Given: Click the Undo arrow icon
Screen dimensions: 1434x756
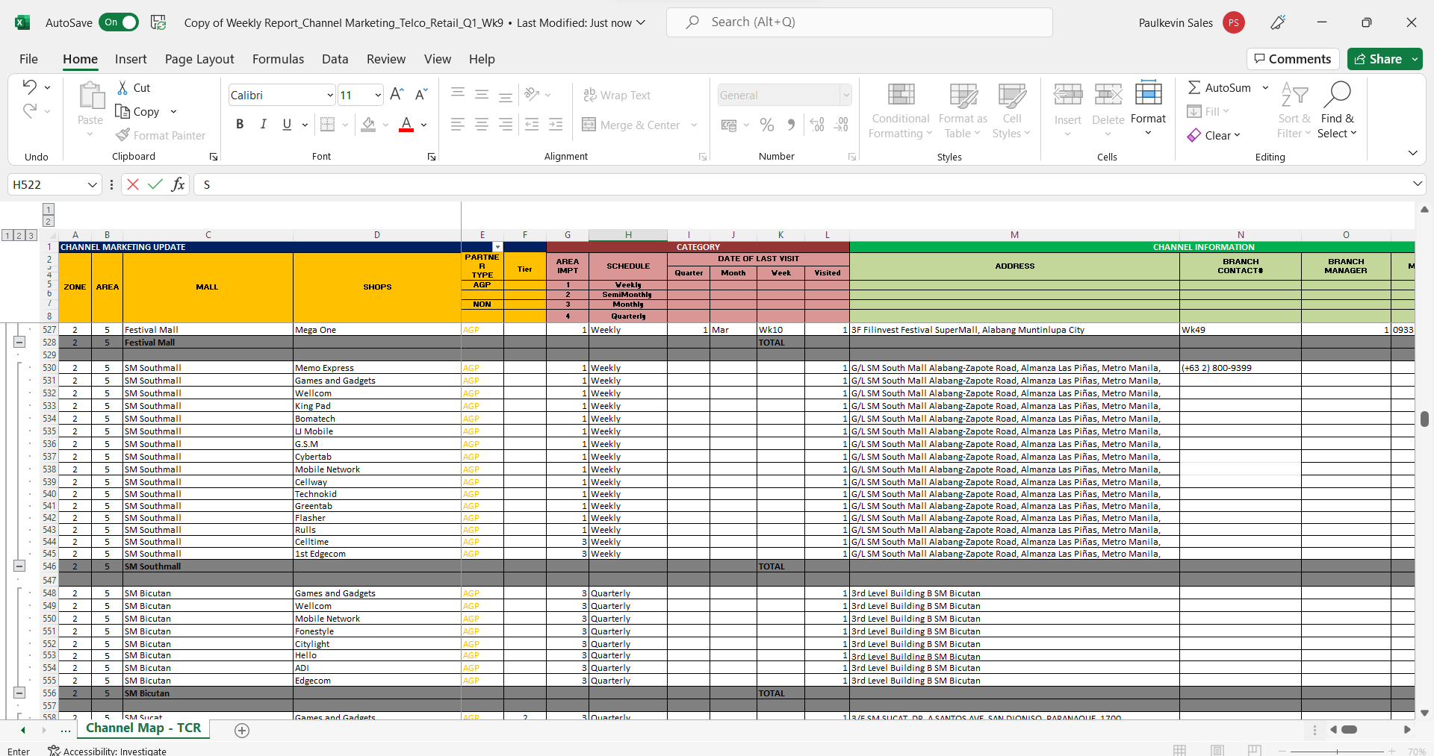Looking at the screenshot, I should (29, 87).
